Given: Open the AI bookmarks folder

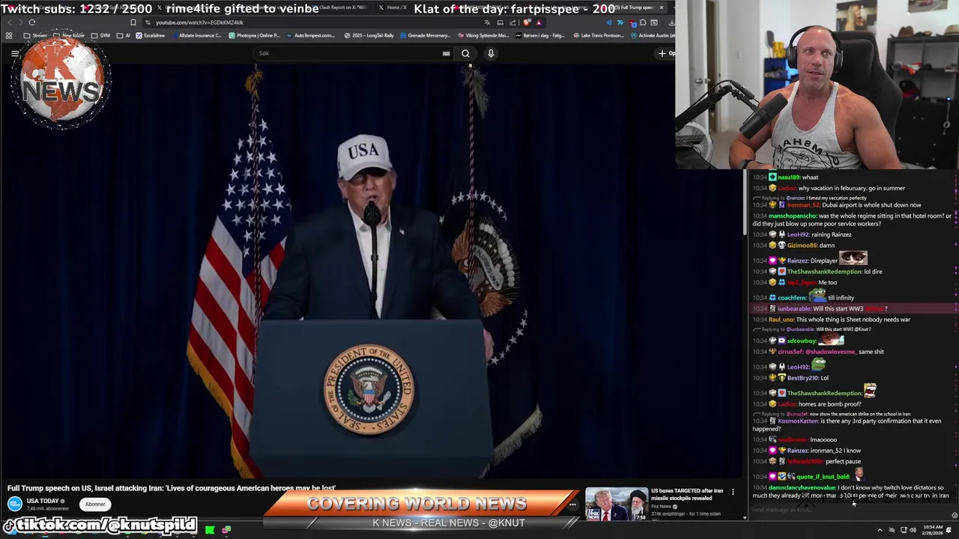Looking at the screenshot, I should [124, 35].
